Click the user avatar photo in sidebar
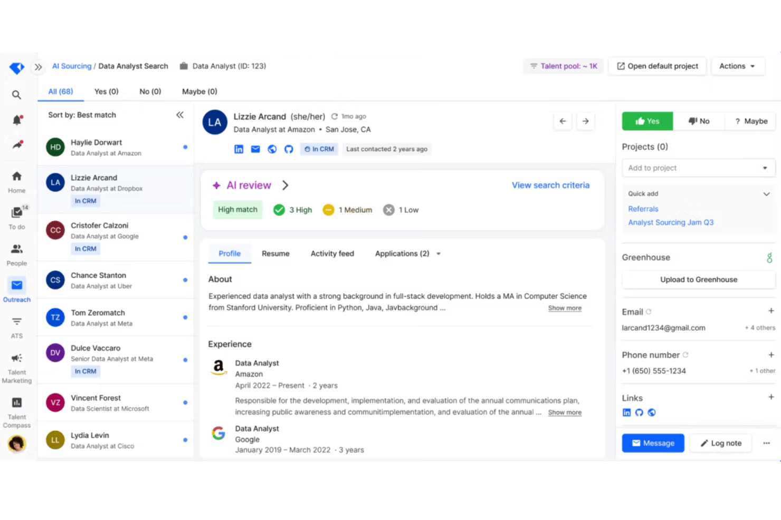The height and width of the screenshot is (520, 781). (17, 444)
